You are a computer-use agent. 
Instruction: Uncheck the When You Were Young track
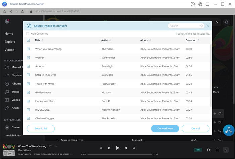(28, 49)
